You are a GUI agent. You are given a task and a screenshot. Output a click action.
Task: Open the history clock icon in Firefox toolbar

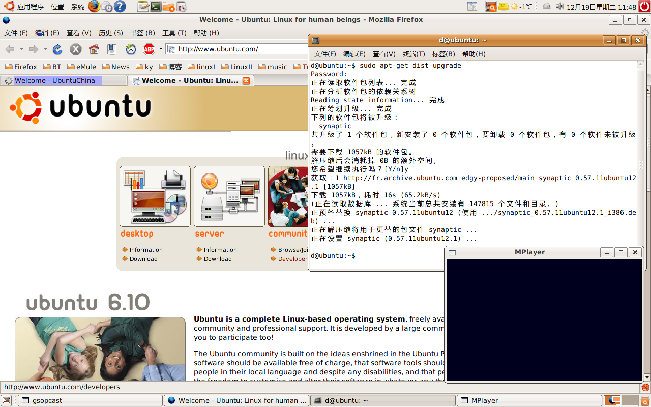(x=131, y=49)
